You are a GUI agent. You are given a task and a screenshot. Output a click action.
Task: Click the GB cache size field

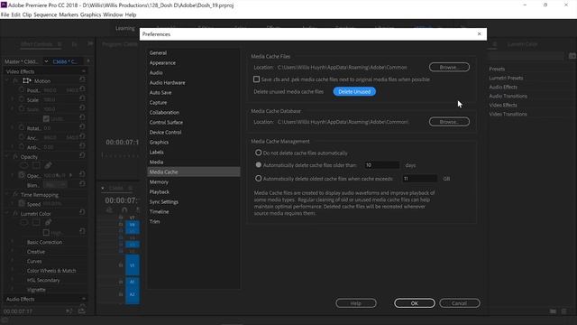tap(419, 179)
